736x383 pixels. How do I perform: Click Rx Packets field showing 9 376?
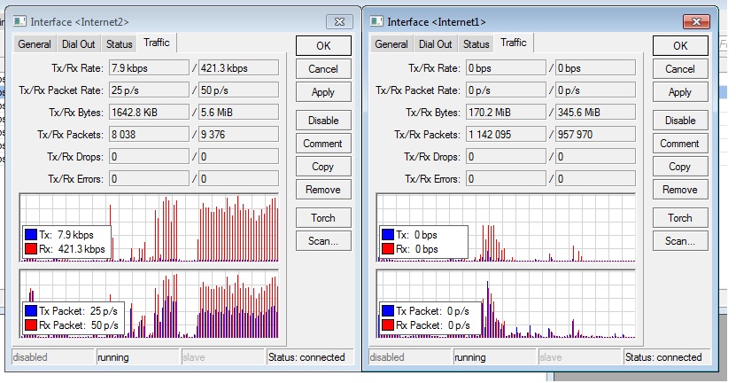pyautogui.click(x=238, y=135)
